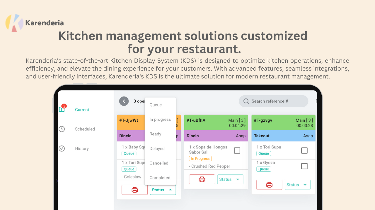Print order #T-uBfhA with printer icon
The height and width of the screenshot is (210, 375).
pyautogui.click(x=202, y=179)
